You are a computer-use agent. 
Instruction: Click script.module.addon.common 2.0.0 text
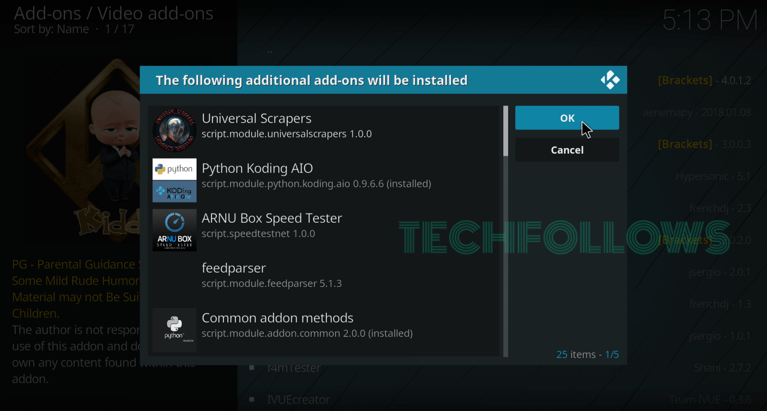click(307, 333)
